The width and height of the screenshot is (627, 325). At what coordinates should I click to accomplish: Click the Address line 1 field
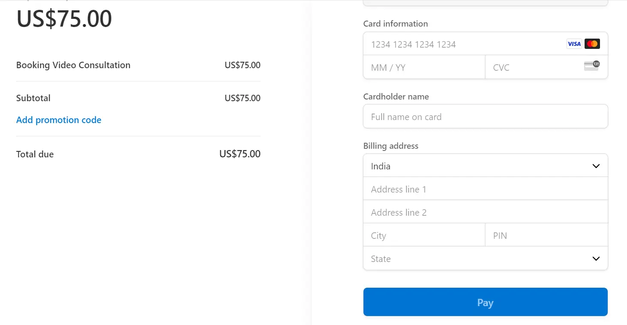[485, 190]
